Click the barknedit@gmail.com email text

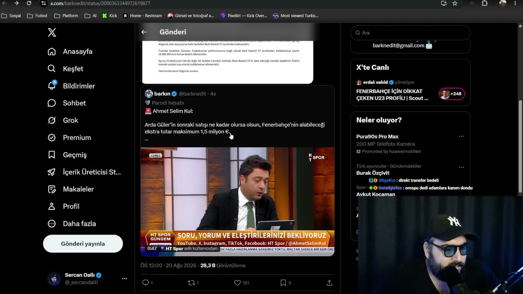[398, 45]
